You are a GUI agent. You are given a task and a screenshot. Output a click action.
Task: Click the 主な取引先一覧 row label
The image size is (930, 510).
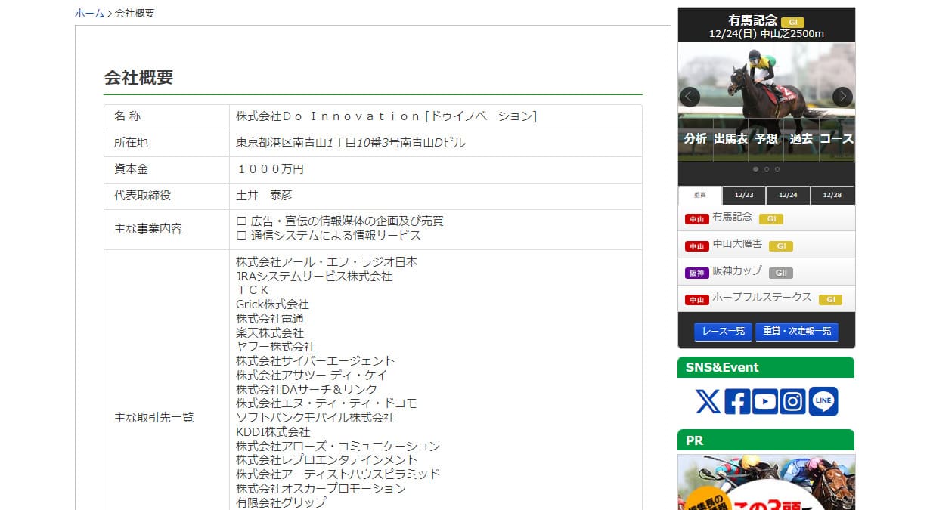(x=154, y=417)
